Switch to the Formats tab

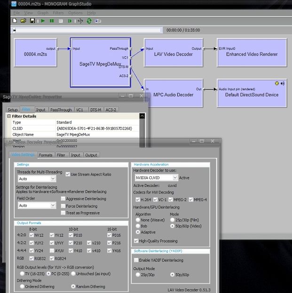46,155
